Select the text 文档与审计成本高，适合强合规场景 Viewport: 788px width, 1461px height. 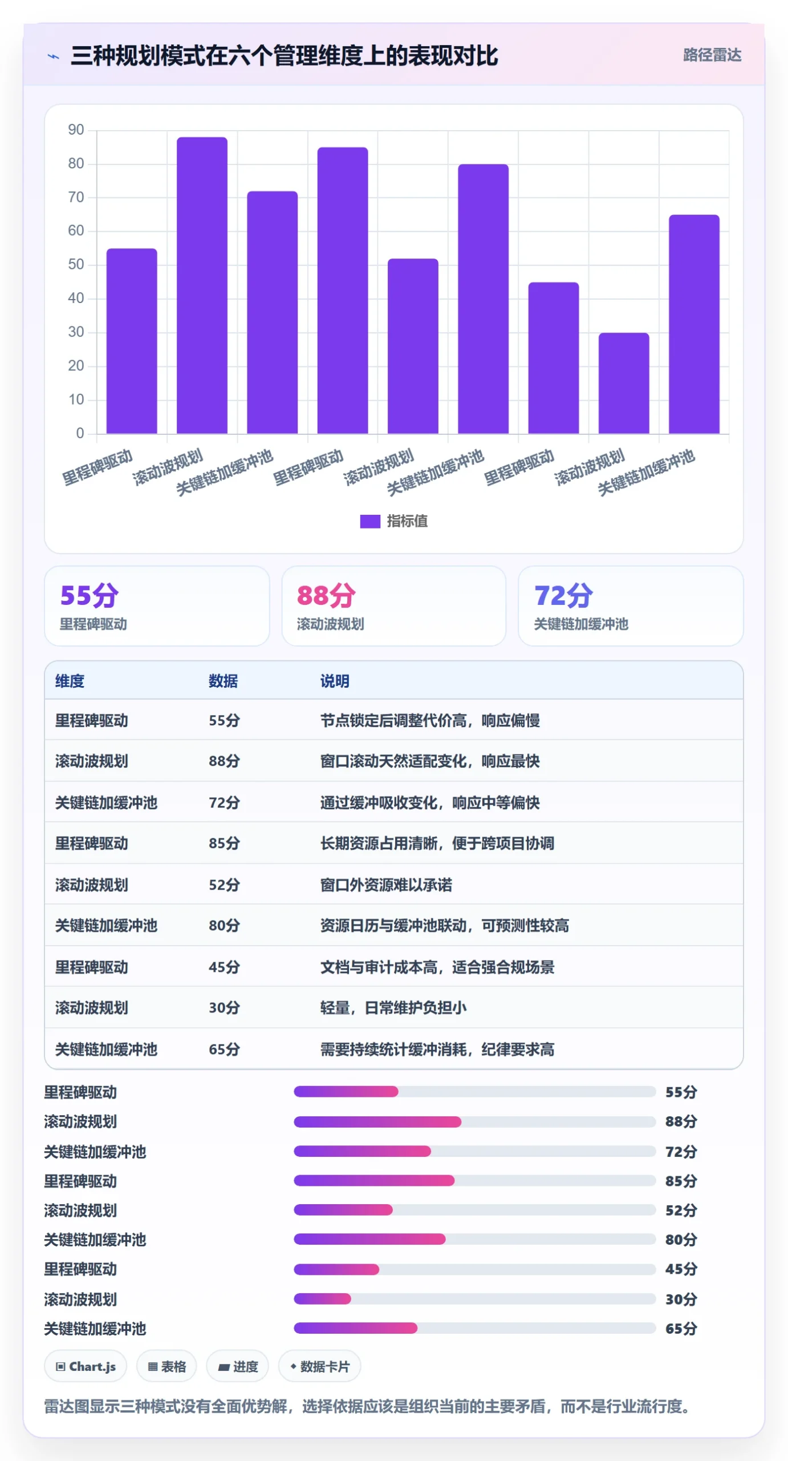437,967
